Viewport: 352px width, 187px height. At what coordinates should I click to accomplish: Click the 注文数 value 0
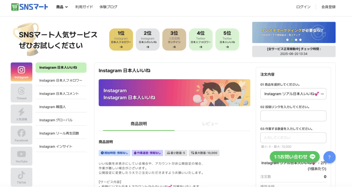325,177
